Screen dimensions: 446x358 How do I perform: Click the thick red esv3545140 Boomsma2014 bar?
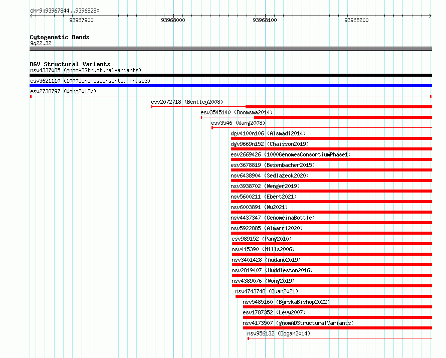pos(343,117)
